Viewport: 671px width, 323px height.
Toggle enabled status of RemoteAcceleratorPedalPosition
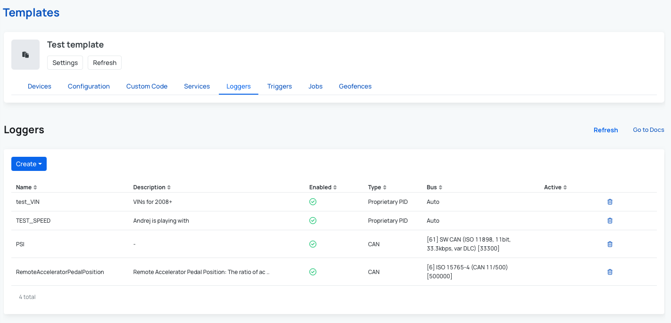313,272
